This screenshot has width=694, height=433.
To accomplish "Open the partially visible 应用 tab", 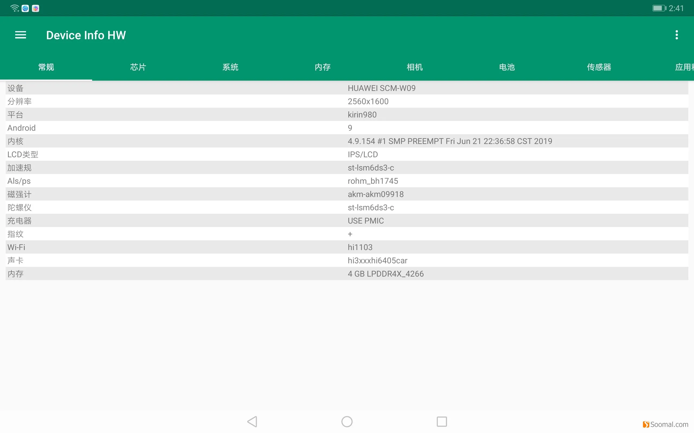I will 684,67.
